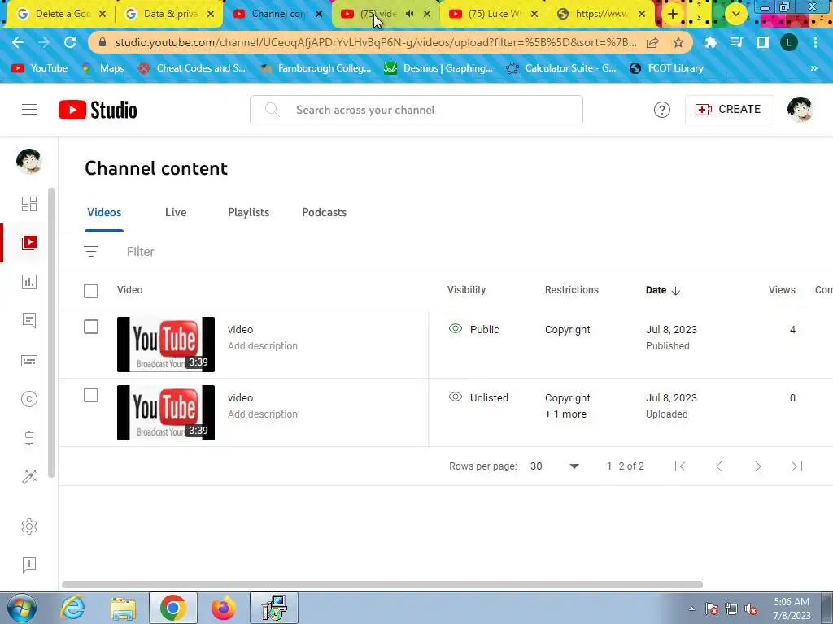Launch Internet Explorer from the taskbar

click(x=72, y=608)
